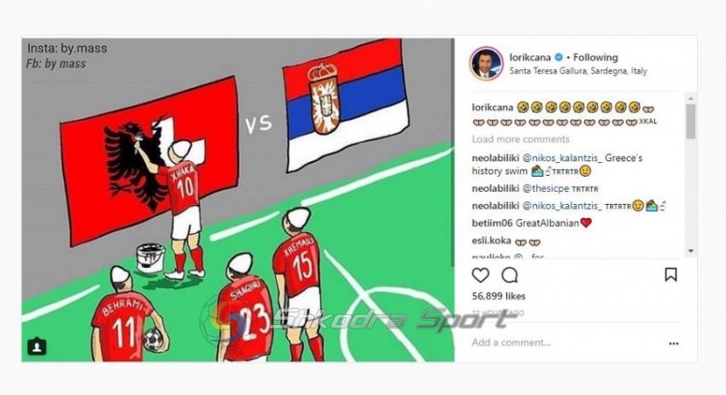Show tagged people icon on photo
The height and width of the screenshot is (395, 726).
click(x=37, y=346)
